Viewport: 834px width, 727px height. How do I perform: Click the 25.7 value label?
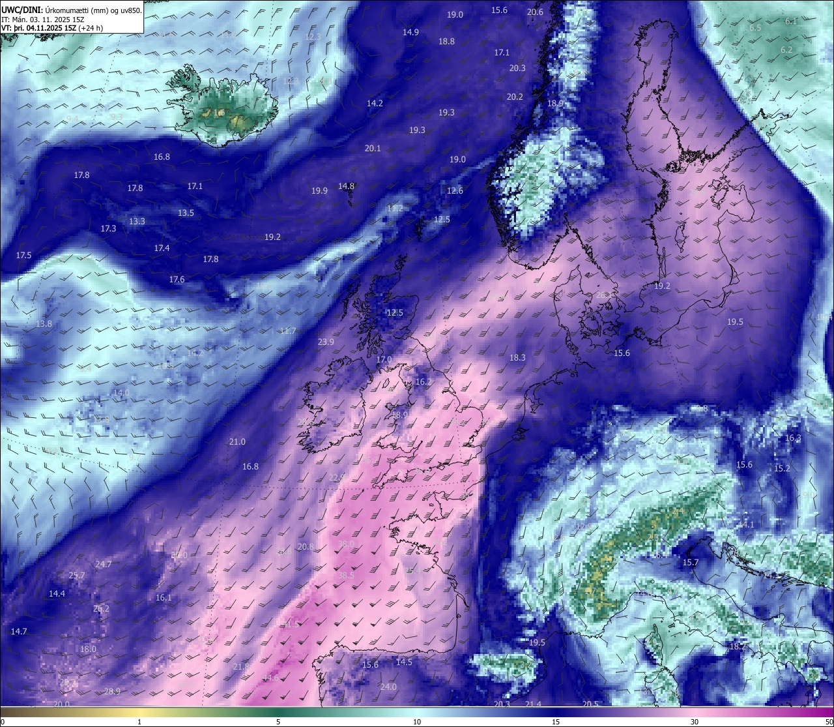[76, 576]
